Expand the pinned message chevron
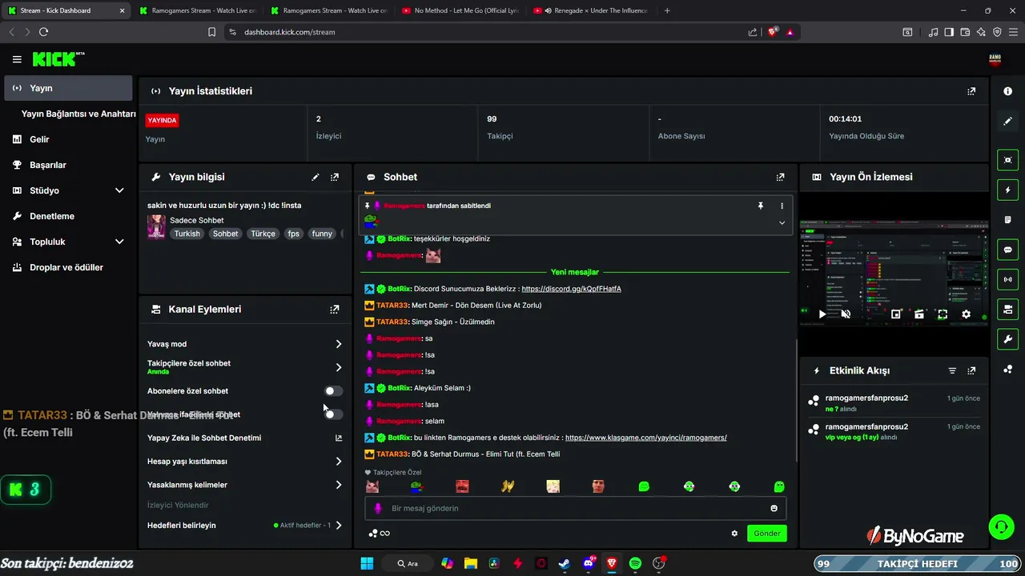Screen dimensions: 1025x576 [782, 222]
